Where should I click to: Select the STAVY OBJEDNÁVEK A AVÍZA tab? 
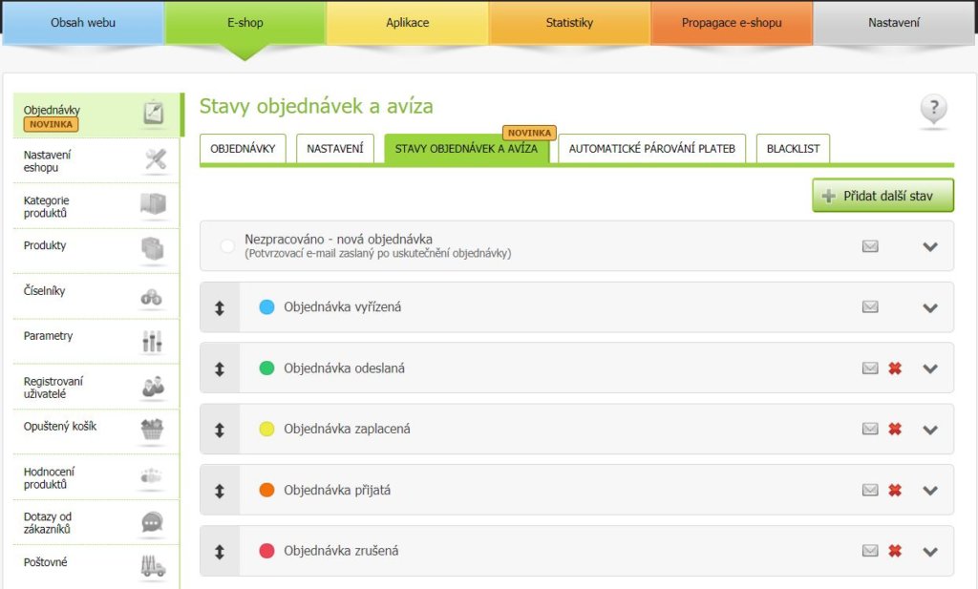(x=466, y=148)
